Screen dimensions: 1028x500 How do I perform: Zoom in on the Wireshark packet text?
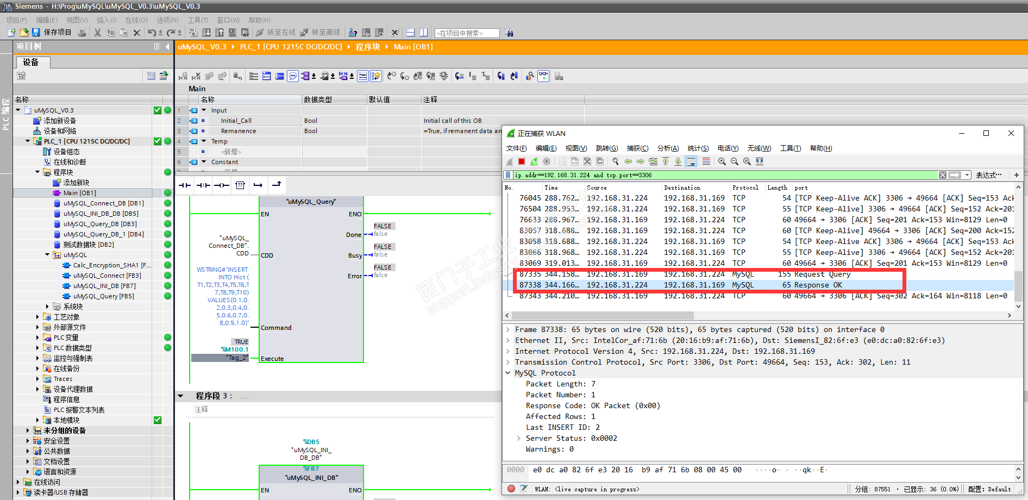722,161
